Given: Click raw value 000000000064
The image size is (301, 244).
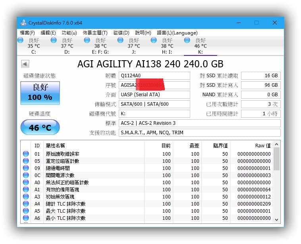Looking at the screenshot, I should 254,189.
